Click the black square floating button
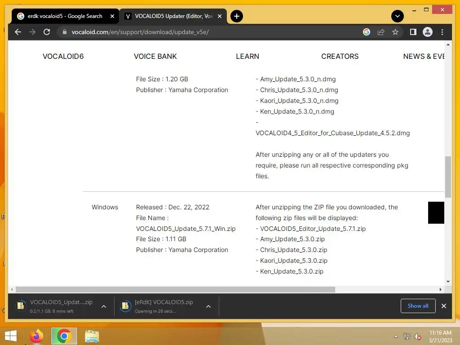The width and height of the screenshot is (460, 345). [436, 212]
